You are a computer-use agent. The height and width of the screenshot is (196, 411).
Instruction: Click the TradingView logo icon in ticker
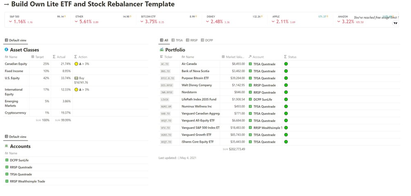[395, 23]
